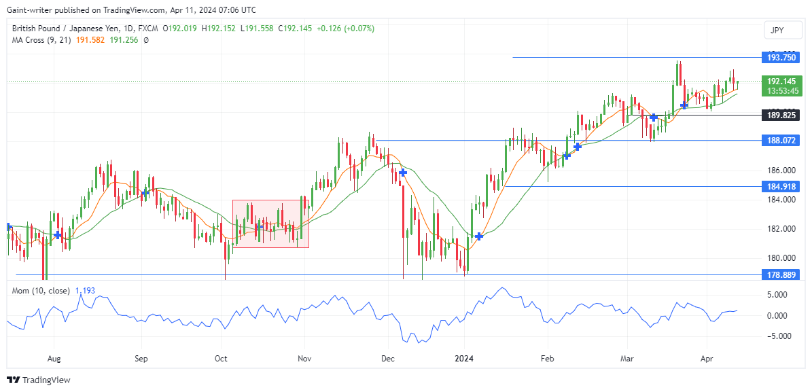Click the Sep label on time axis

pos(141,358)
